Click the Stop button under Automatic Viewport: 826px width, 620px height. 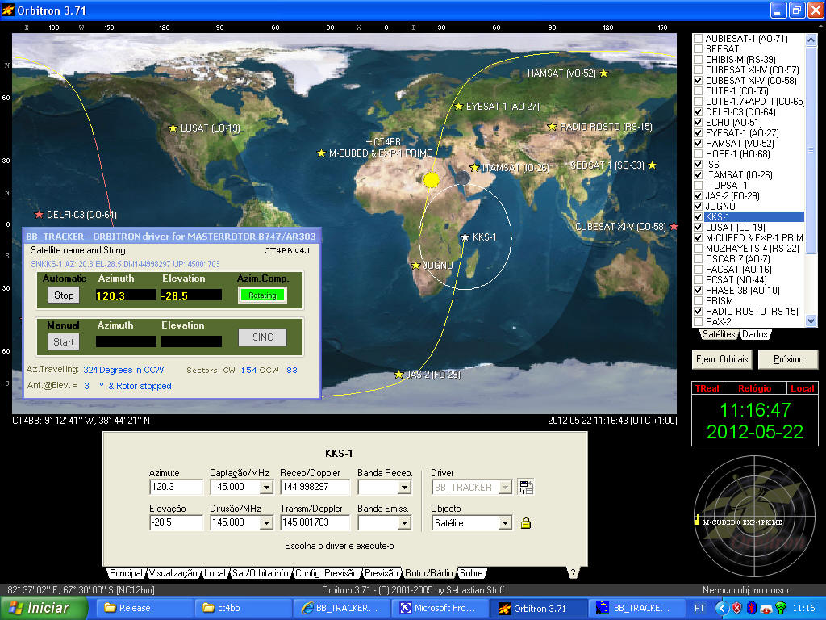point(64,295)
